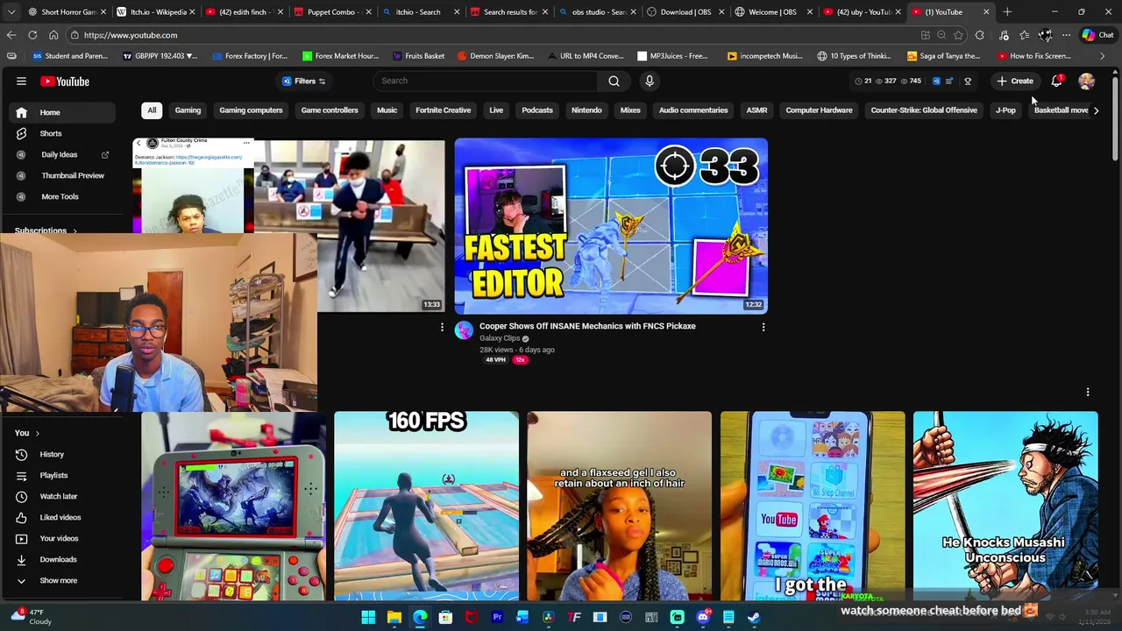Open Steam from the taskbar

click(754, 617)
